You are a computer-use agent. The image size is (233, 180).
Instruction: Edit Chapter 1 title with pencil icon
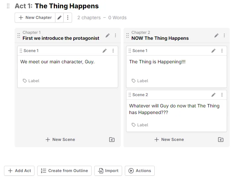tap(108, 35)
